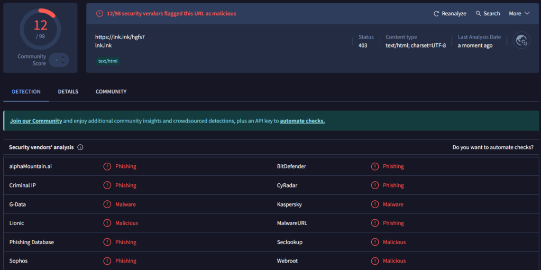Open the More dropdown menu
Screen dimensions: 541x270
pos(519,14)
